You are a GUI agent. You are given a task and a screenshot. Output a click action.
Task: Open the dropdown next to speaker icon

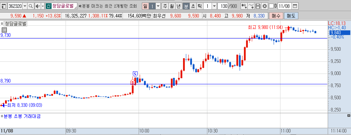click(x=43, y=6)
